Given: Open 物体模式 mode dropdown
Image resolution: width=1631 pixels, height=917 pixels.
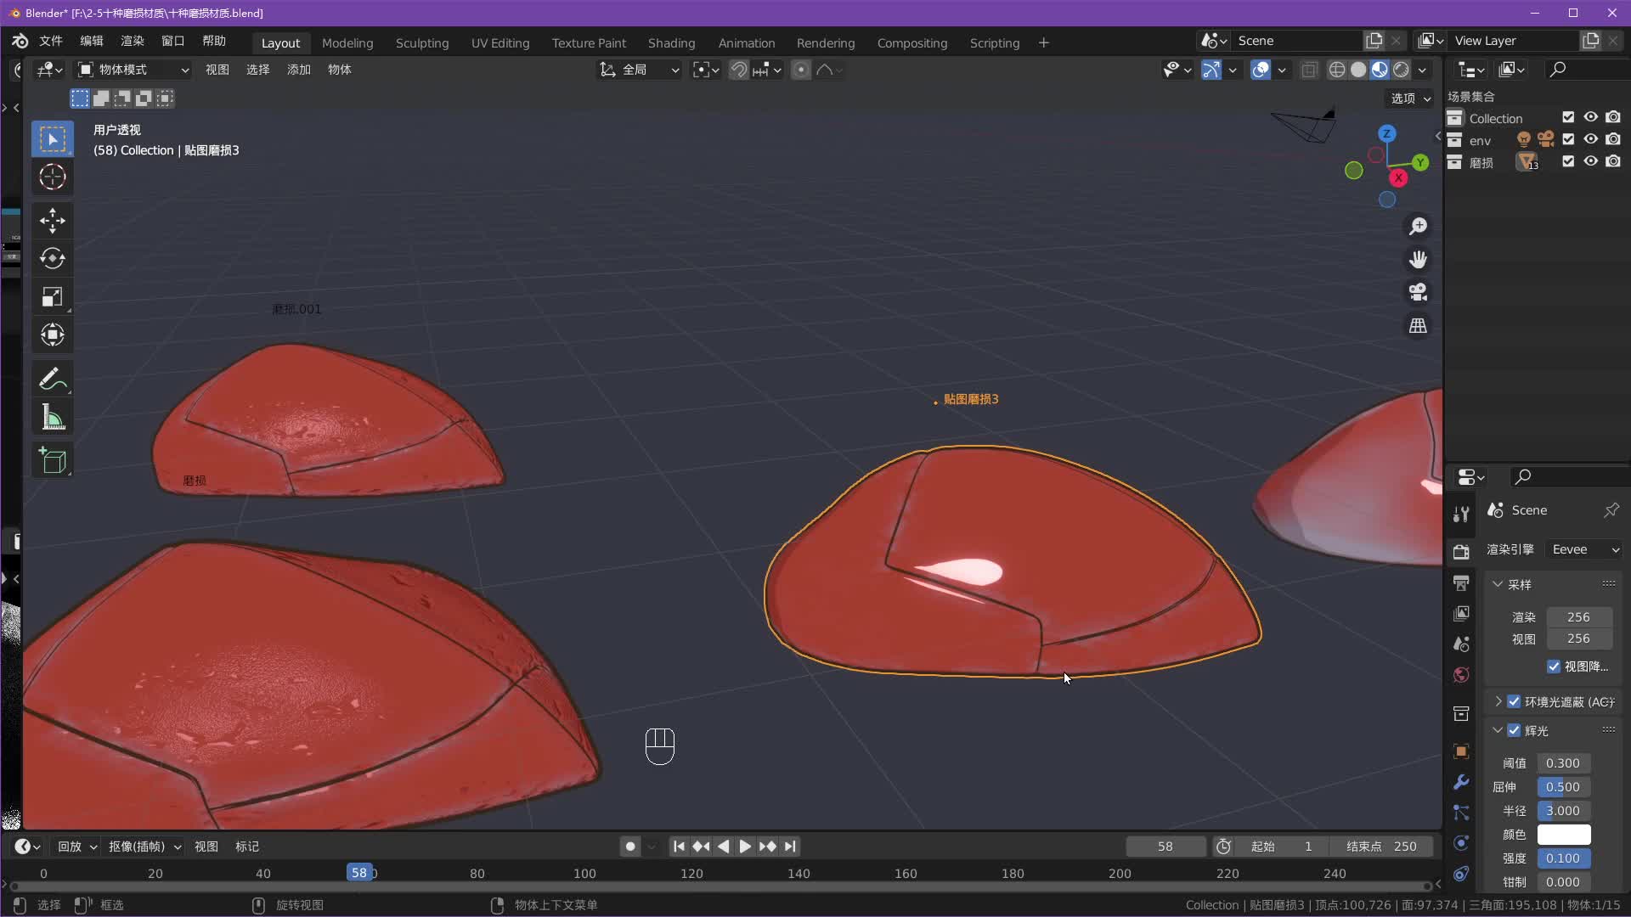Looking at the screenshot, I should point(133,70).
